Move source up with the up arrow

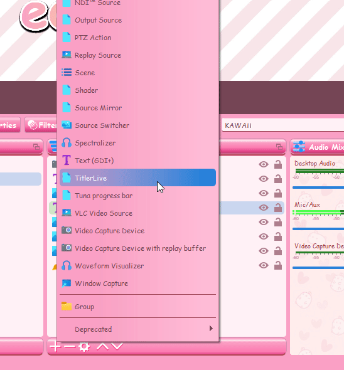102,346
